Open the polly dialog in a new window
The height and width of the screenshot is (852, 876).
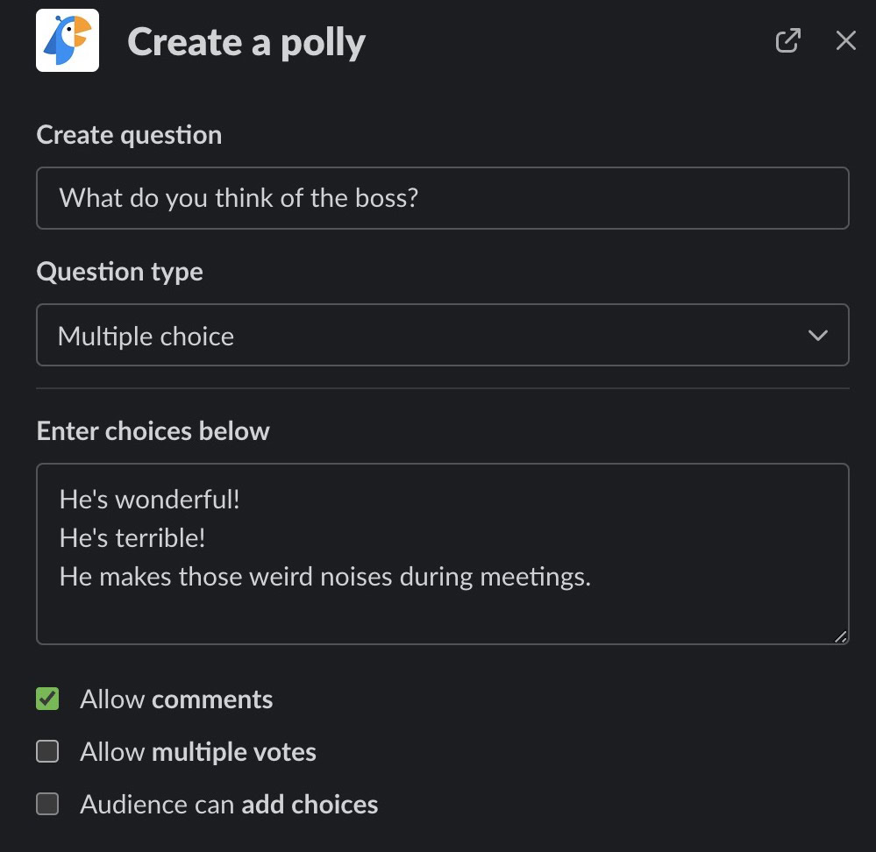(787, 40)
